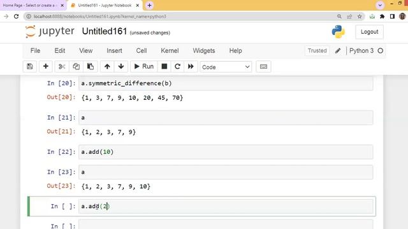
Task: Move selected cell up arrow
Action: click(x=107, y=66)
